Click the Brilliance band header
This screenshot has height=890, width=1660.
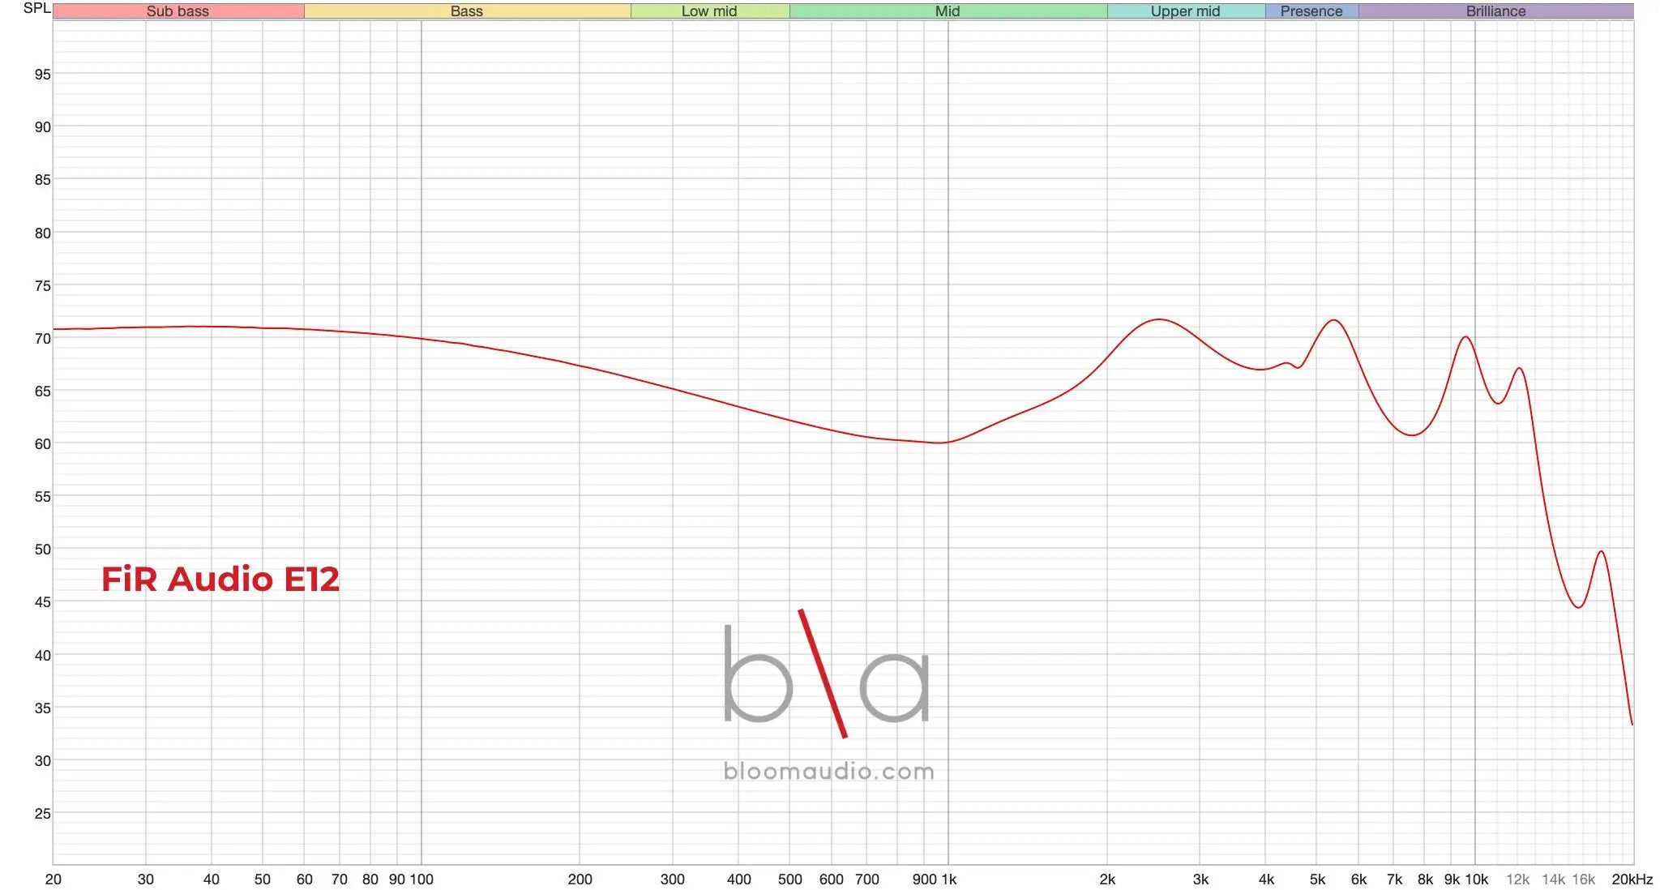click(1495, 11)
